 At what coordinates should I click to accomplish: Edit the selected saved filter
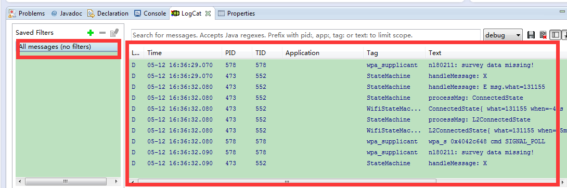click(114, 33)
